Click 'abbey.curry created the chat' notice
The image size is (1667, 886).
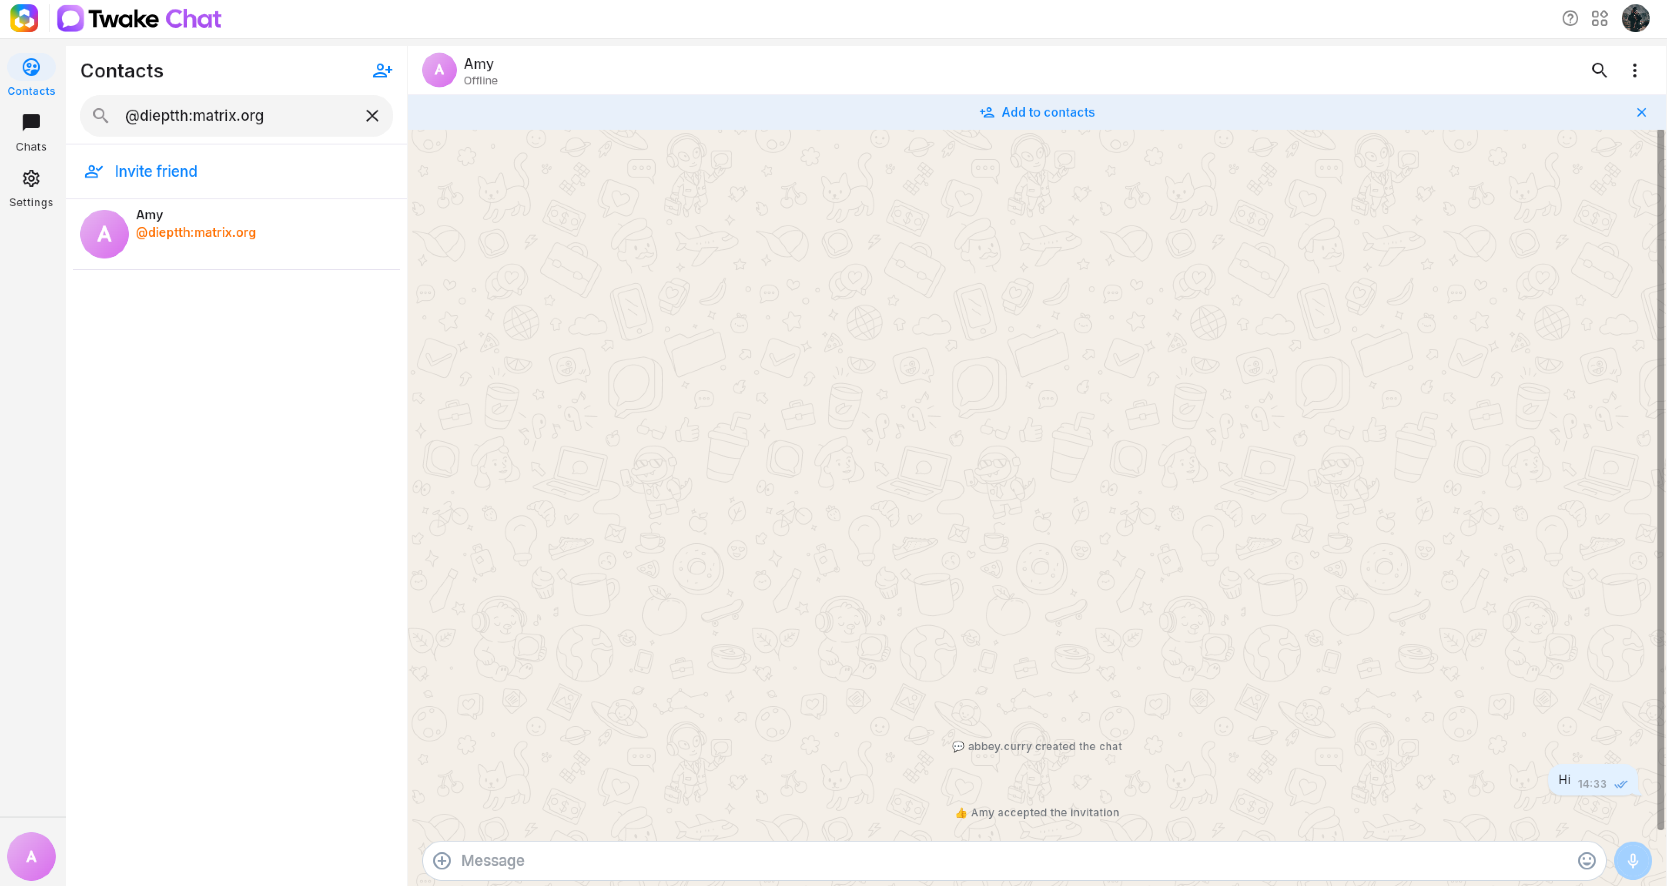1037,746
